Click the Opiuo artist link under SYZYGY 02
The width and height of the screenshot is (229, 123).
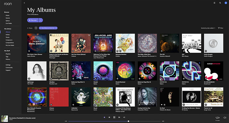pos(162,84)
